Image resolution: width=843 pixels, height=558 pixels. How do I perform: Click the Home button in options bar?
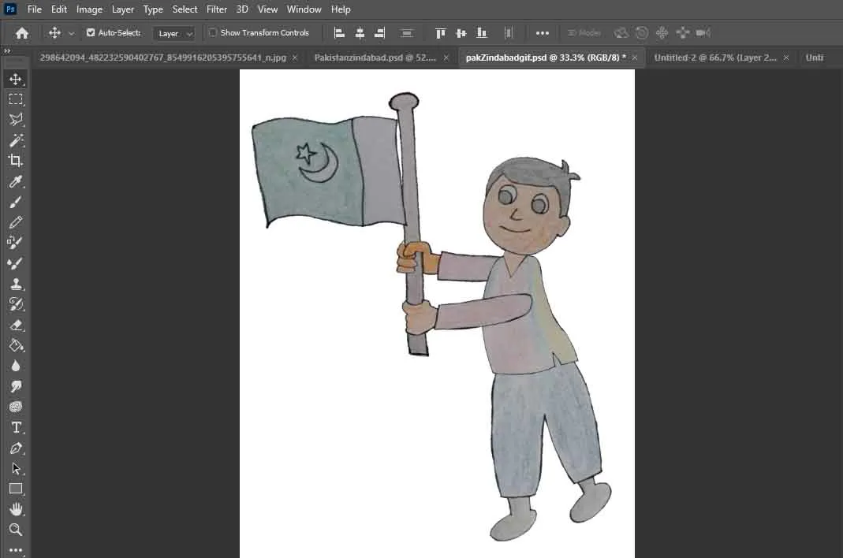coord(22,33)
